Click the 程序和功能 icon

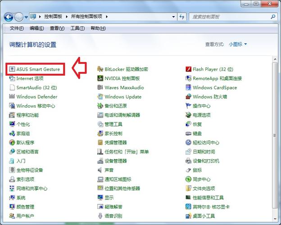coord(12,115)
